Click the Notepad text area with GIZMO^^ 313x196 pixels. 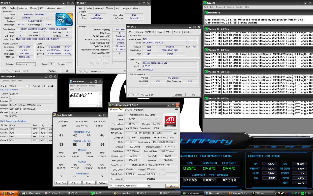point(84,97)
